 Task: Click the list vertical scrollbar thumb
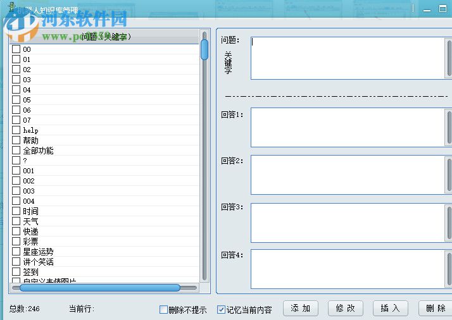(204, 49)
